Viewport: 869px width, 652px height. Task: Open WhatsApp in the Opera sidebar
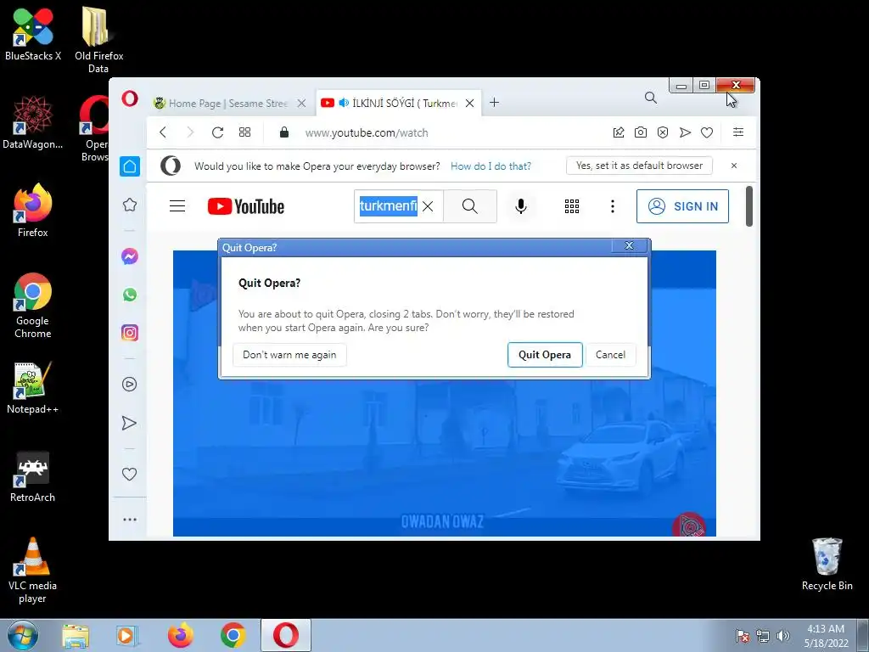[x=130, y=295]
